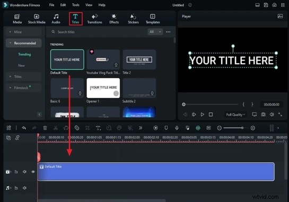
Task: Select the Subtitle 2 thumbnail
Action: click(x=139, y=88)
